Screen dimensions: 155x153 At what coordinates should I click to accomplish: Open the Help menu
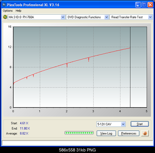click(x=19, y=11)
